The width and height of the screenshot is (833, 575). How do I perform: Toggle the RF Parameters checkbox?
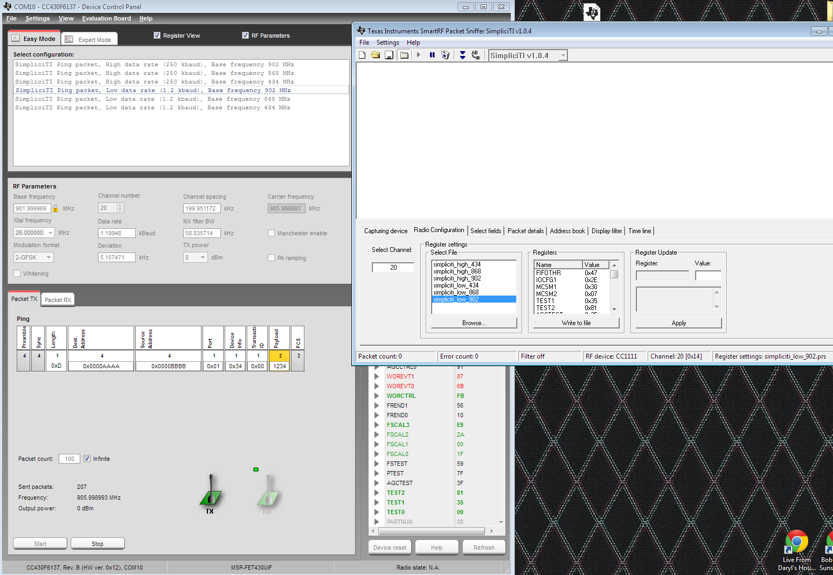[245, 36]
